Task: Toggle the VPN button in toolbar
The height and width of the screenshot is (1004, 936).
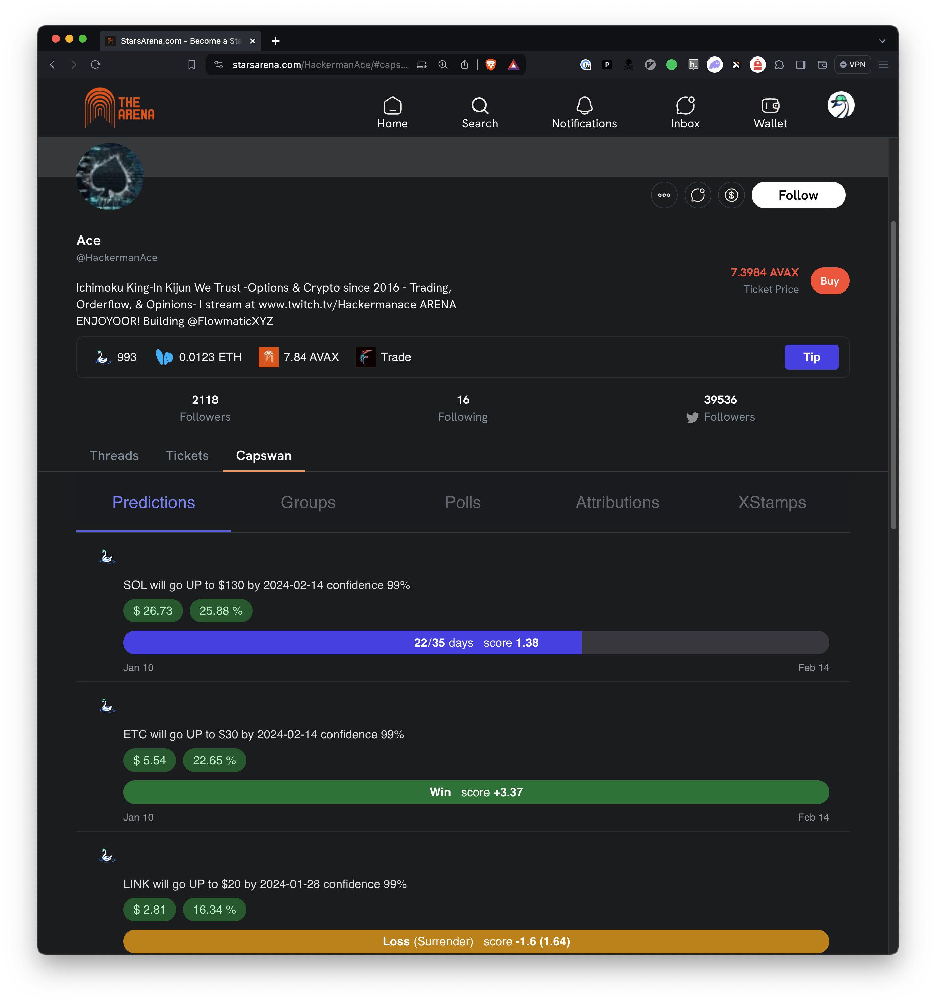Action: [x=852, y=64]
